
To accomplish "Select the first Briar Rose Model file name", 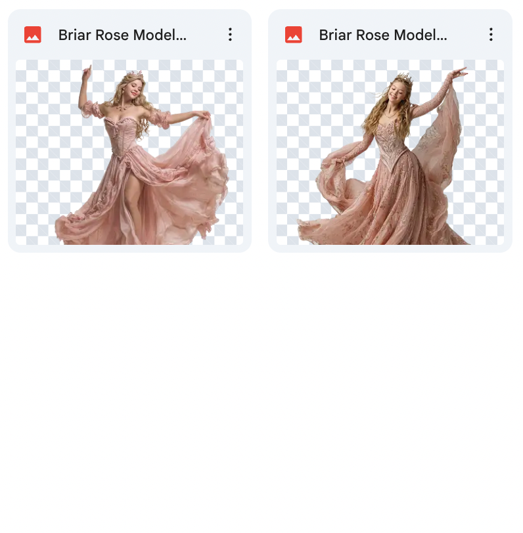I will [122, 35].
